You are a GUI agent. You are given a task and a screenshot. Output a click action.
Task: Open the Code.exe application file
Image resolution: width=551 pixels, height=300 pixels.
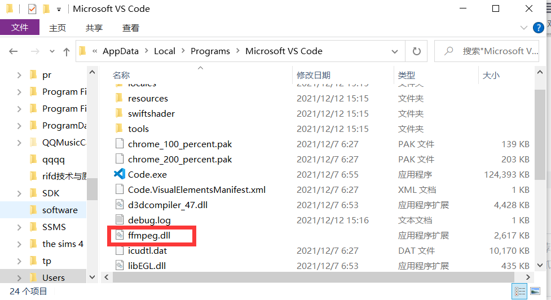point(147,175)
